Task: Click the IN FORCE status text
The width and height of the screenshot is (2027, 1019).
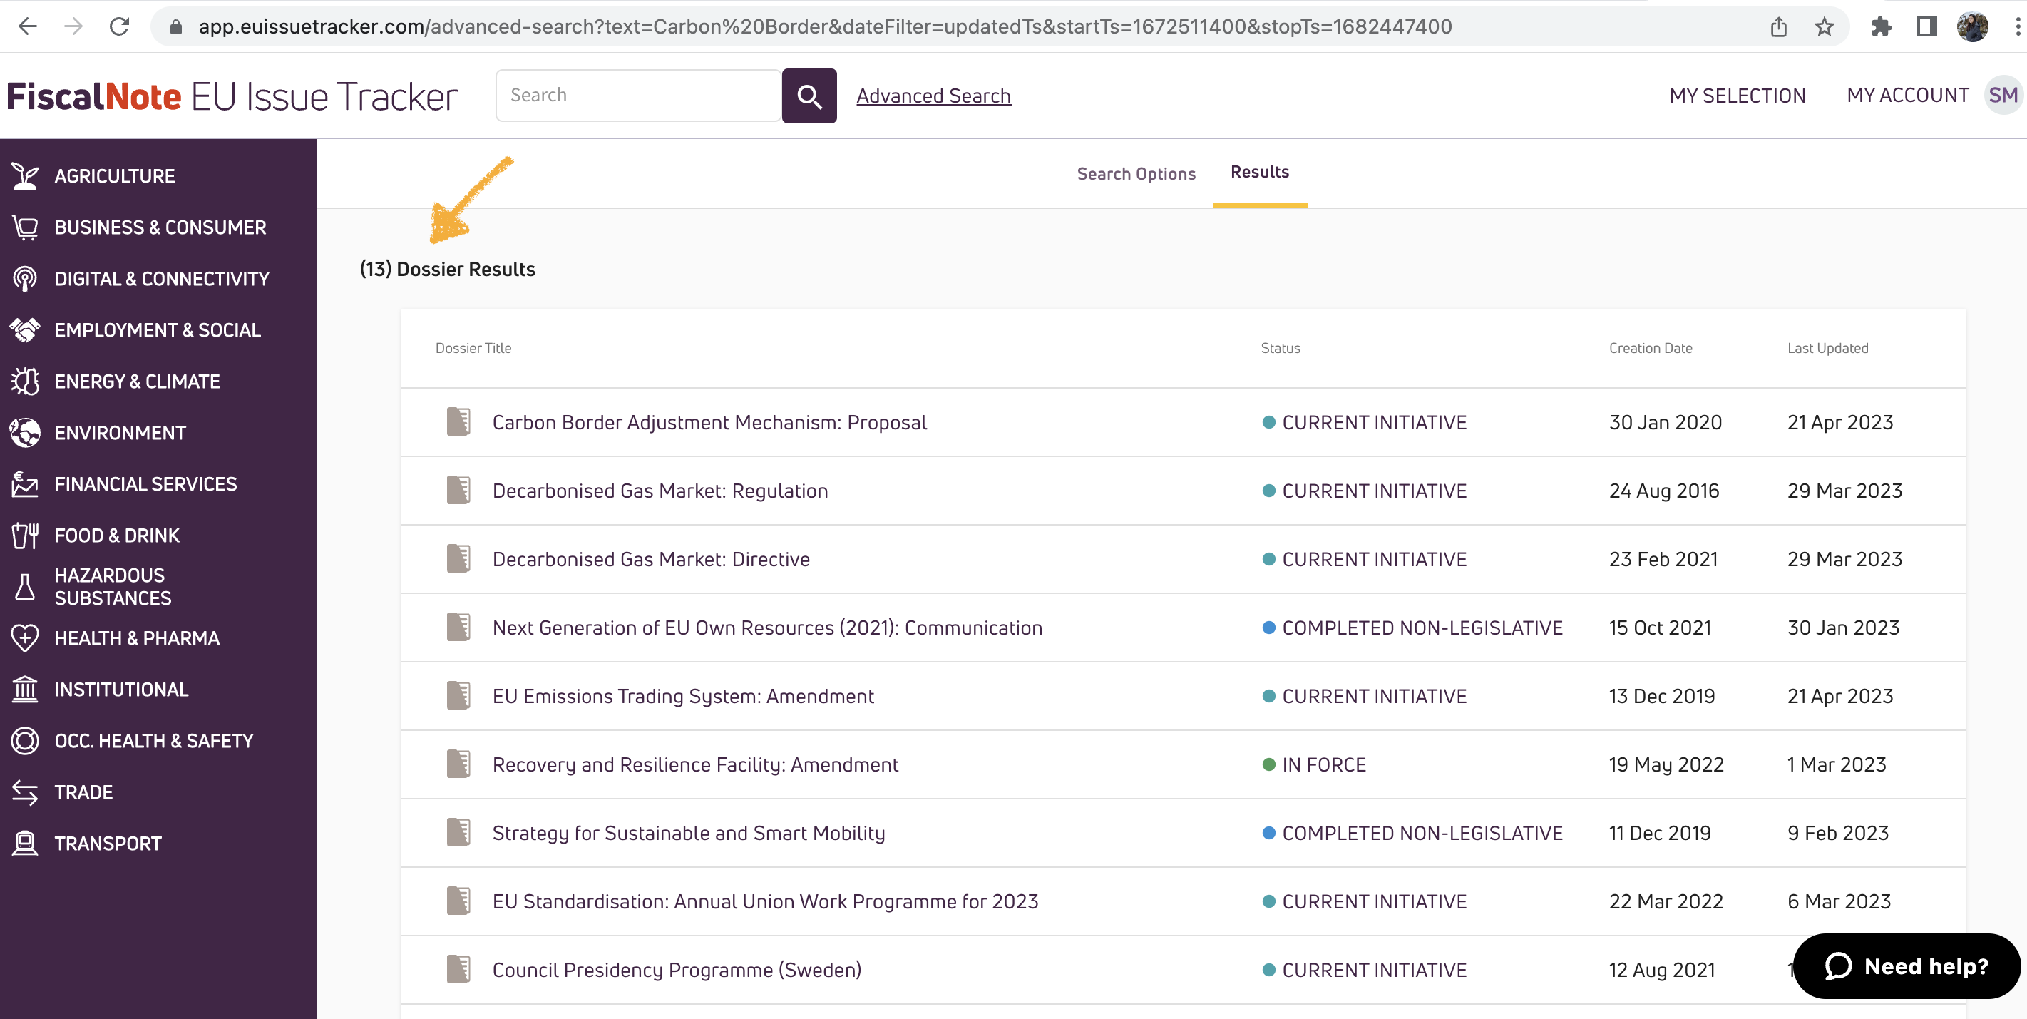Action: (1323, 765)
